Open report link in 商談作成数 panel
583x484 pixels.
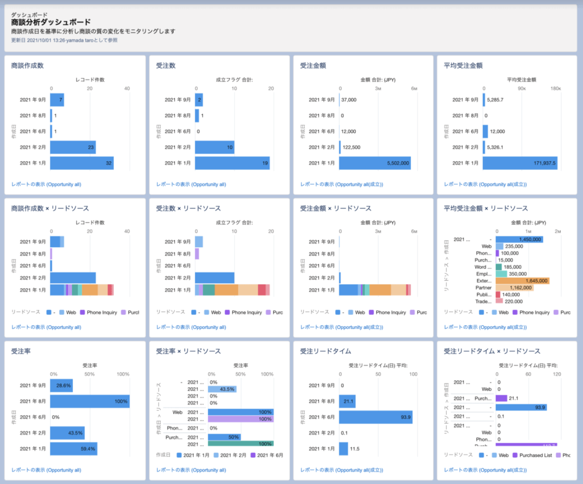[46, 184]
